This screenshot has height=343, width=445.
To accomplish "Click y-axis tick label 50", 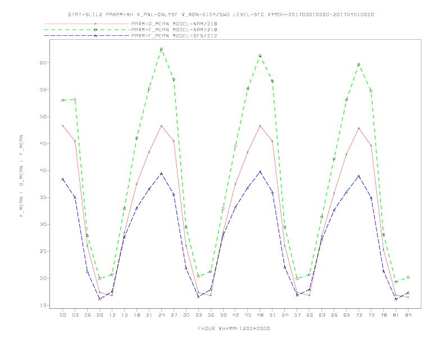I will 43,117.
